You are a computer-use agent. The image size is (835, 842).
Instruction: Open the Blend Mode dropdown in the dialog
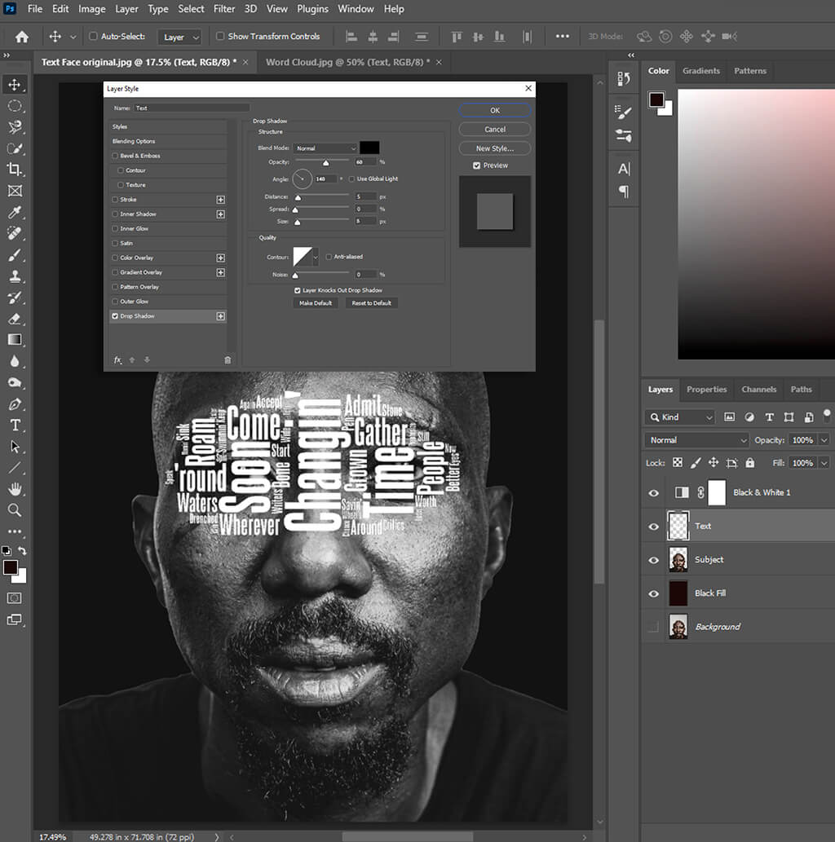tap(325, 148)
